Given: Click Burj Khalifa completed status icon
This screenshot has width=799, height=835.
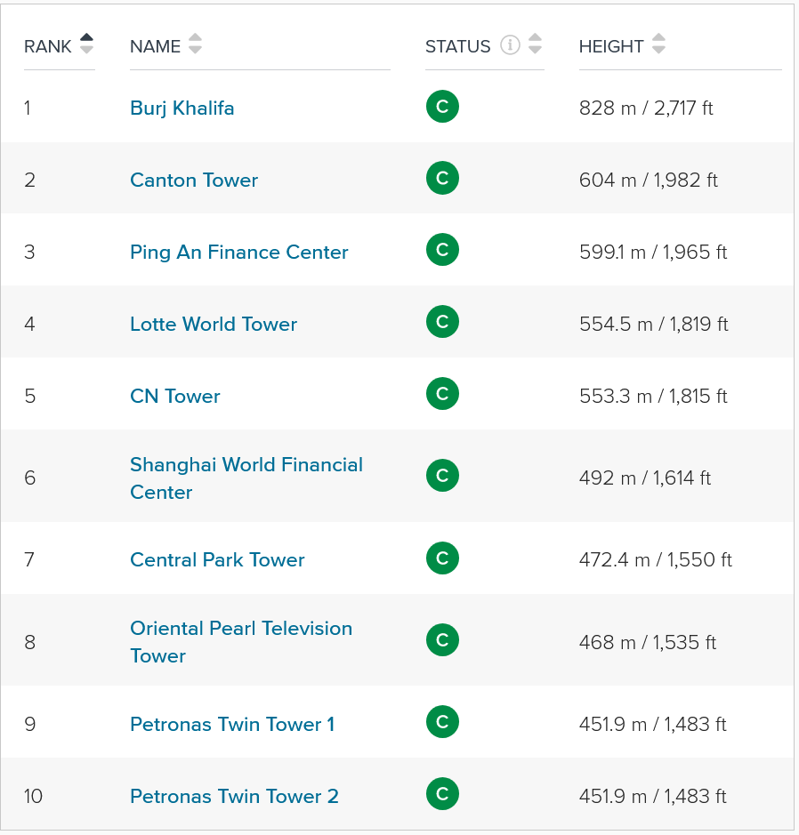Looking at the screenshot, I should (442, 107).
